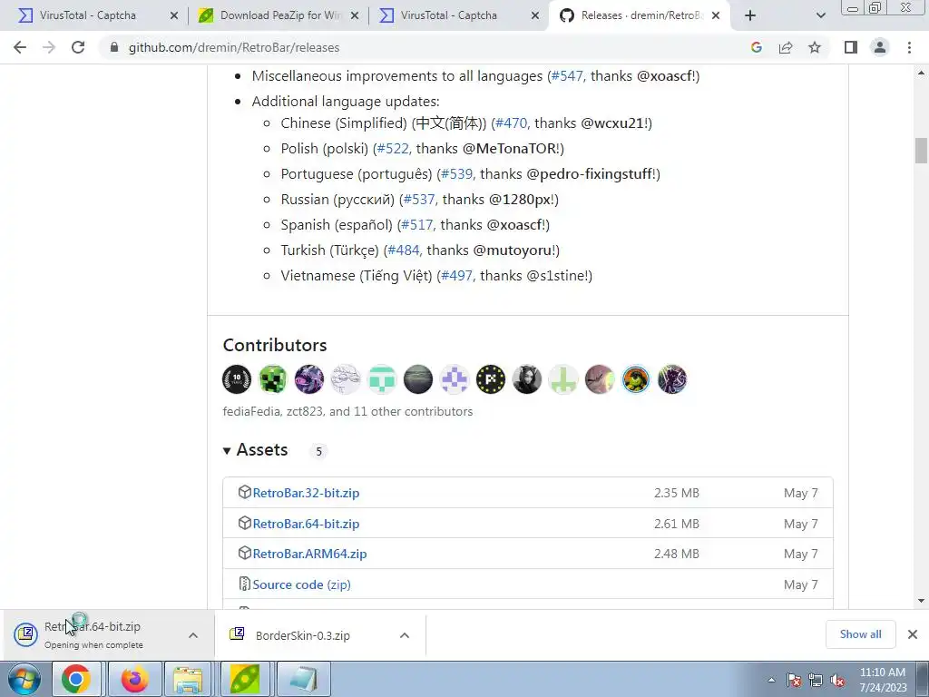
Task: Click the first contributor avatar with number 10
Action: tap(237, 379)
